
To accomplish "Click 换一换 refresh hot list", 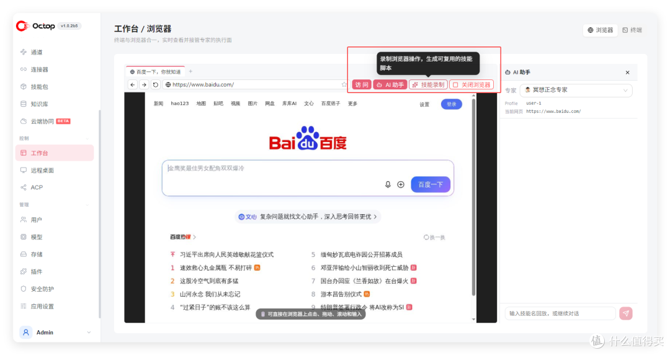I will [434, 237].
